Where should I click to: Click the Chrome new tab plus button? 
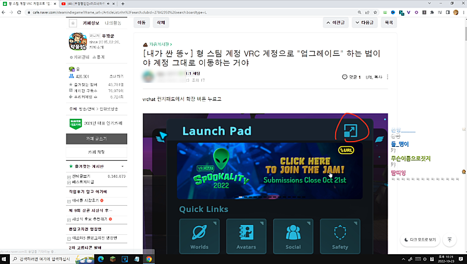pos(123,3)
